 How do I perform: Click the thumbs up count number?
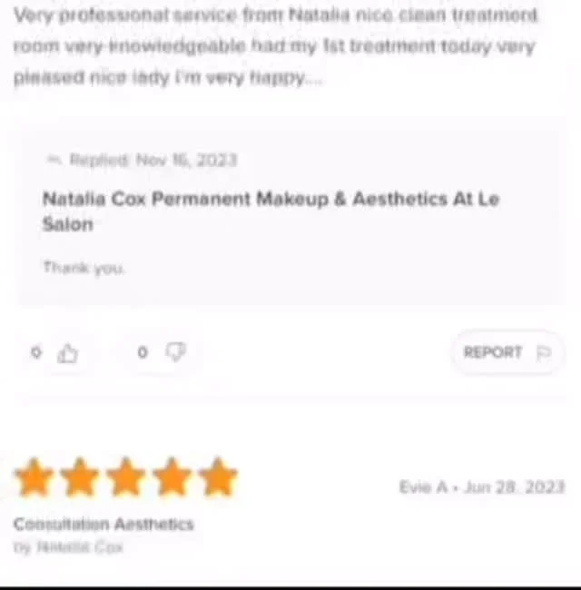36,352
